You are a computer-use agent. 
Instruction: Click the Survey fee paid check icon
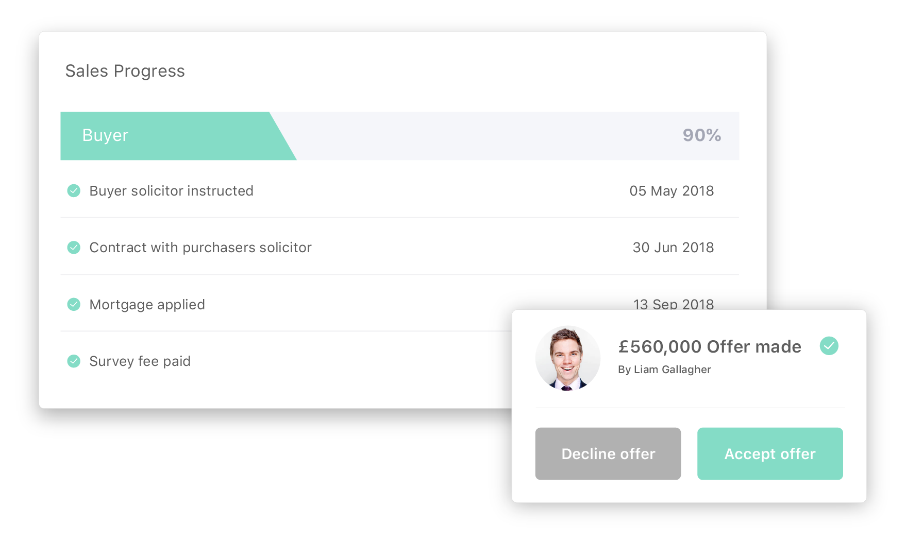74,361
